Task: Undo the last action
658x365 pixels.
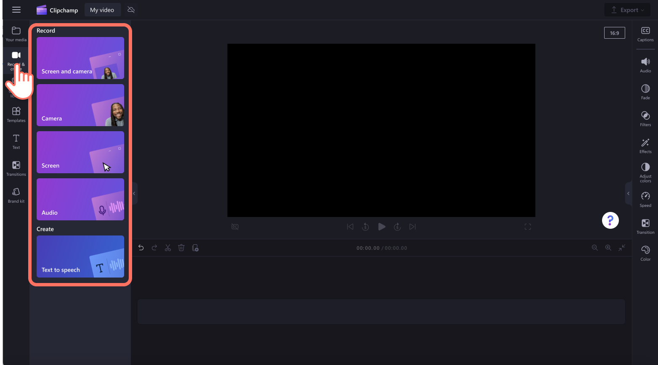Action: [x=141, y=248]
